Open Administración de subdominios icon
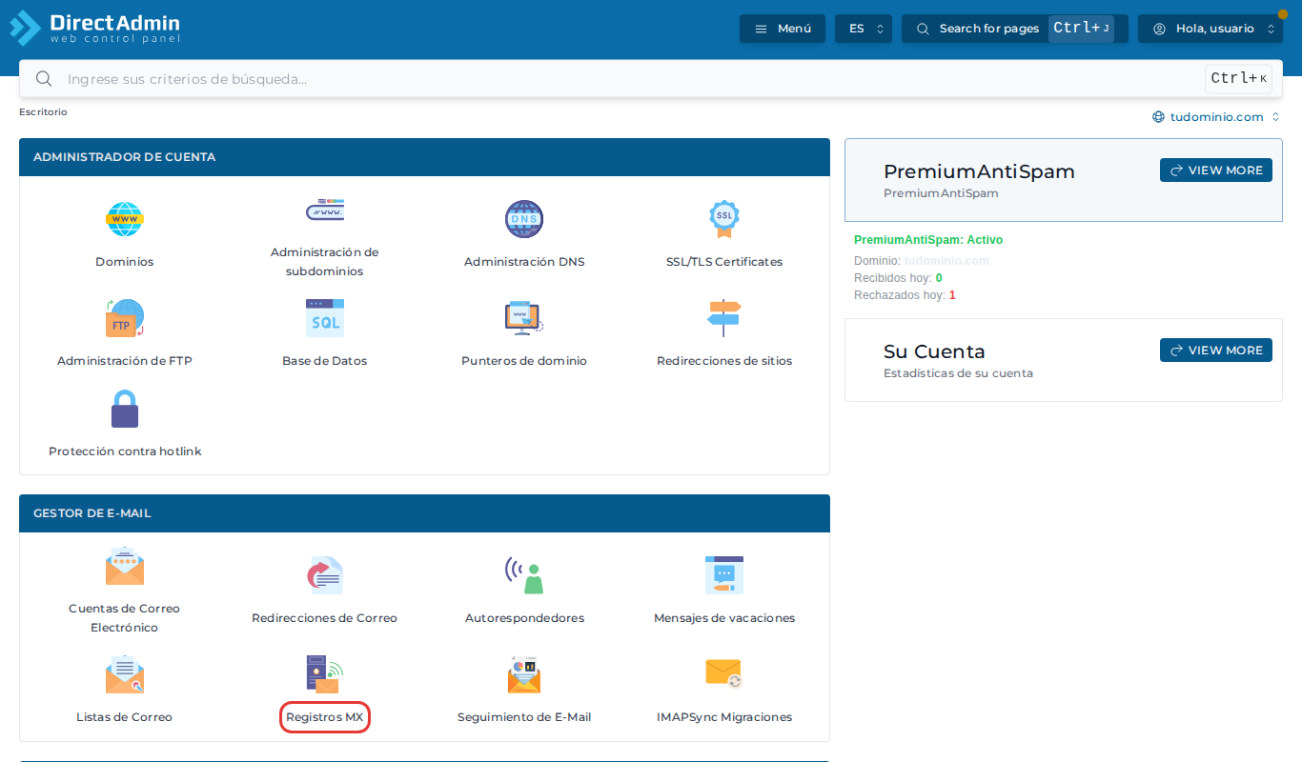This screenshot has height=762, width=1302. click(324, 210)
